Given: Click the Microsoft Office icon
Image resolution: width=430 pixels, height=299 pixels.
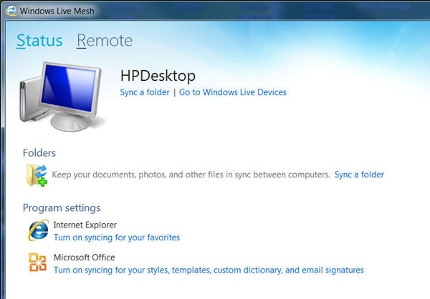Looking at the screenshot, I should 37,263.
